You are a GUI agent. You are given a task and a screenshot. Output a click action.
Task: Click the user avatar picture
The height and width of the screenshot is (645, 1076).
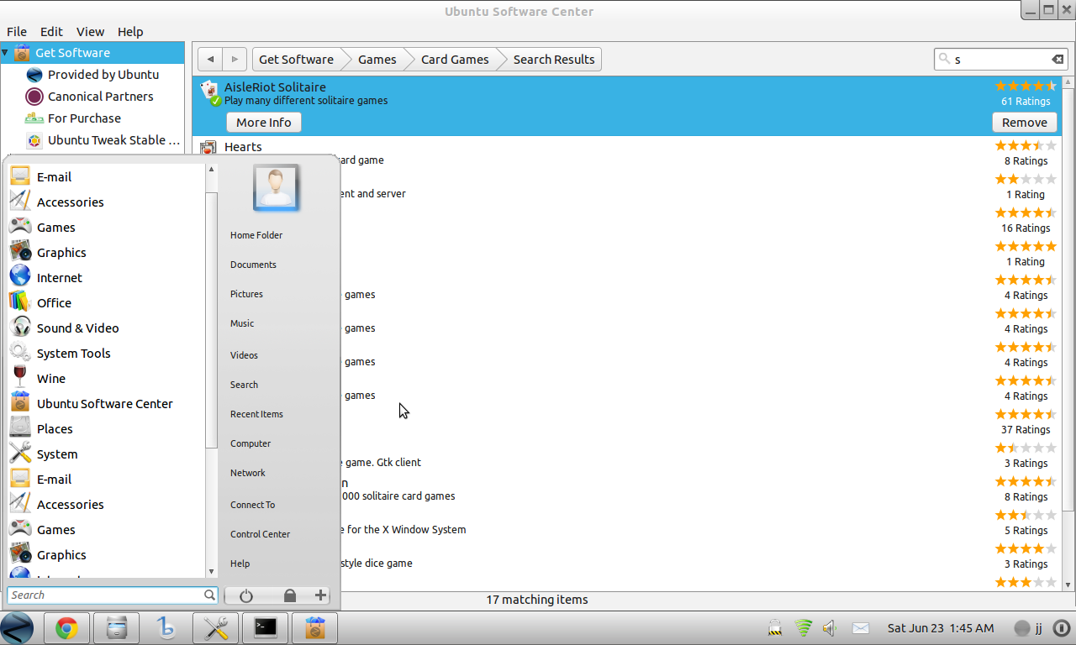pos(277,187)
